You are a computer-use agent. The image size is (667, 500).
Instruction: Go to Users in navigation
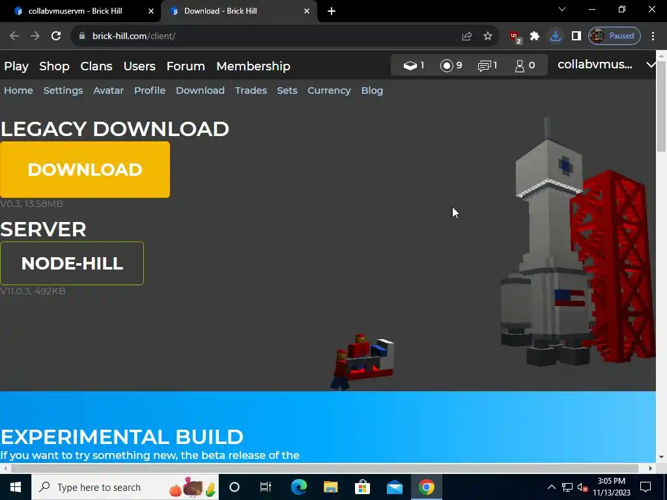click(x=139, y=66)
